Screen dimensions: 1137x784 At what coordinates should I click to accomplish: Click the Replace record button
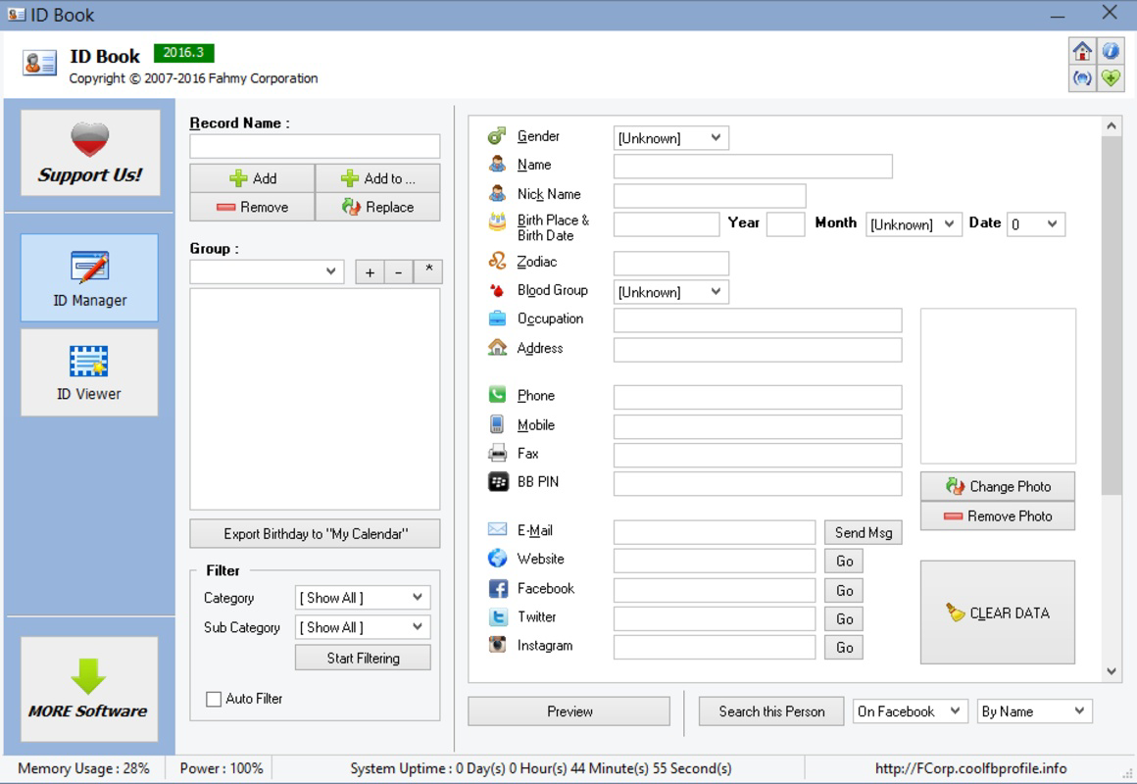(377, 207)
